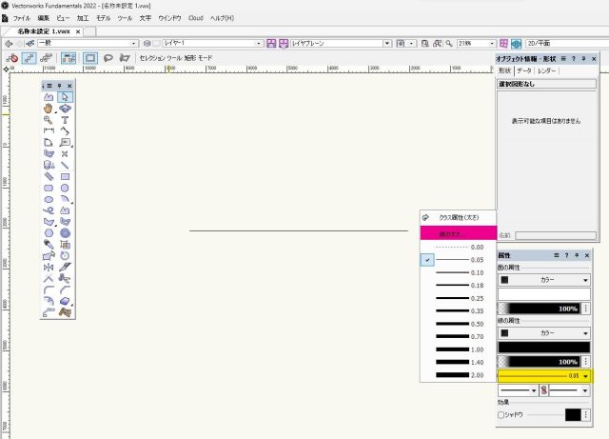This screenshot has width=609, height=439.
Task: Select the Mirror tool
Action: (x=49, y=268)
